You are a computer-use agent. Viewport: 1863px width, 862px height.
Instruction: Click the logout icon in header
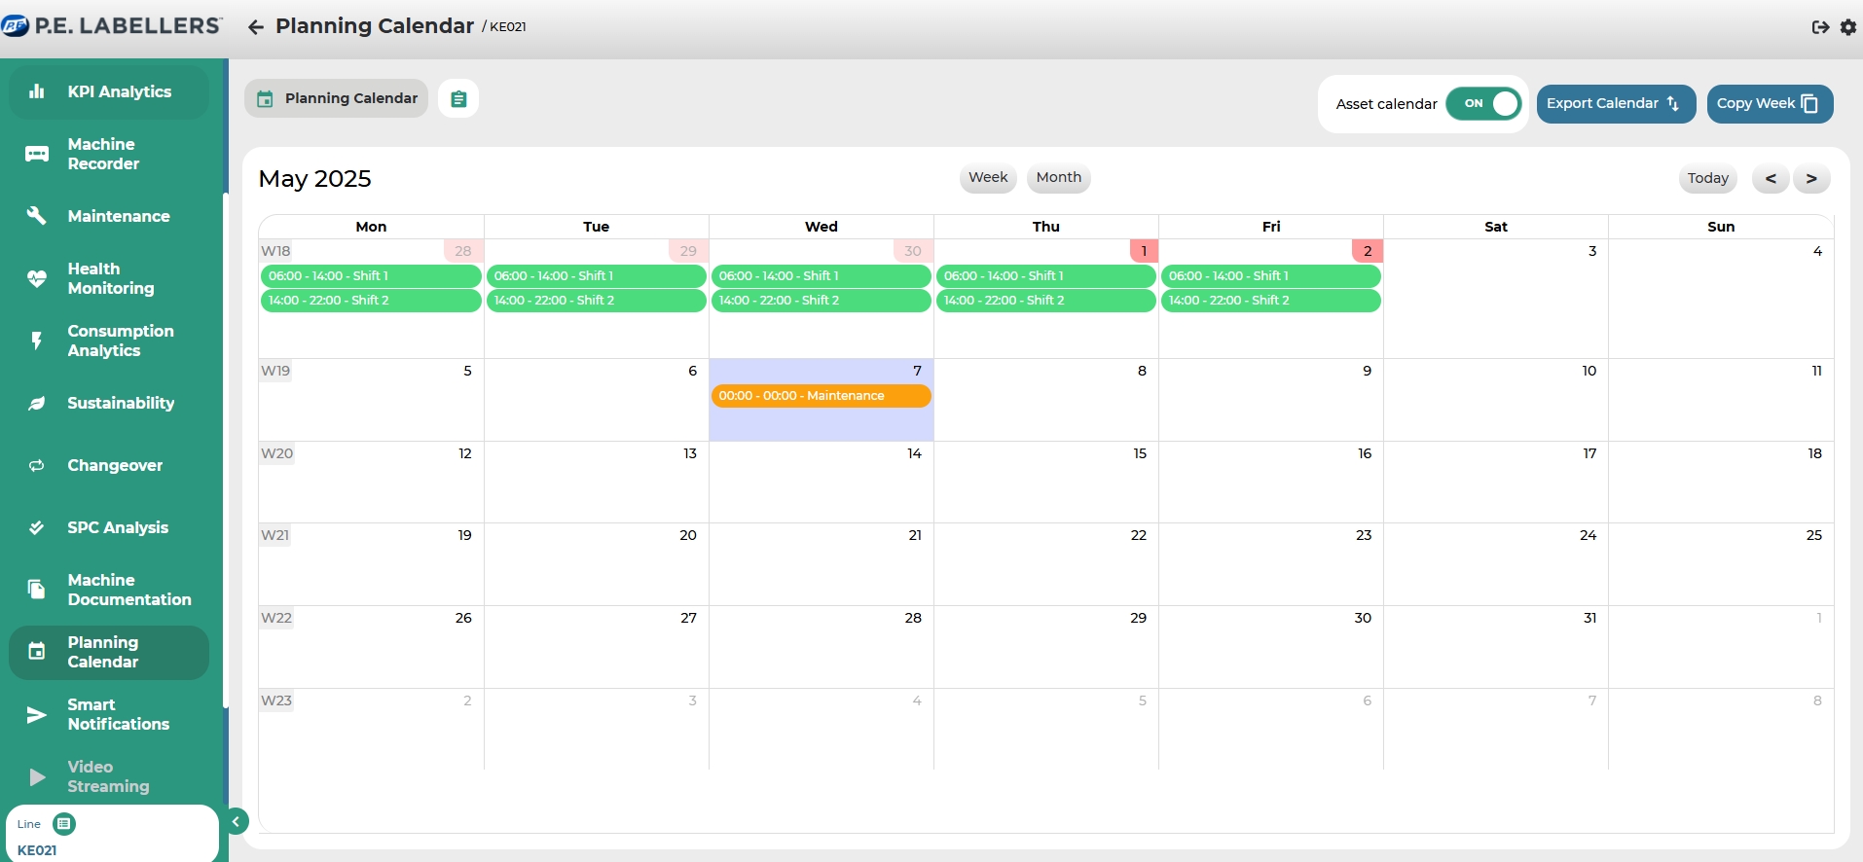coord(1819,27)
